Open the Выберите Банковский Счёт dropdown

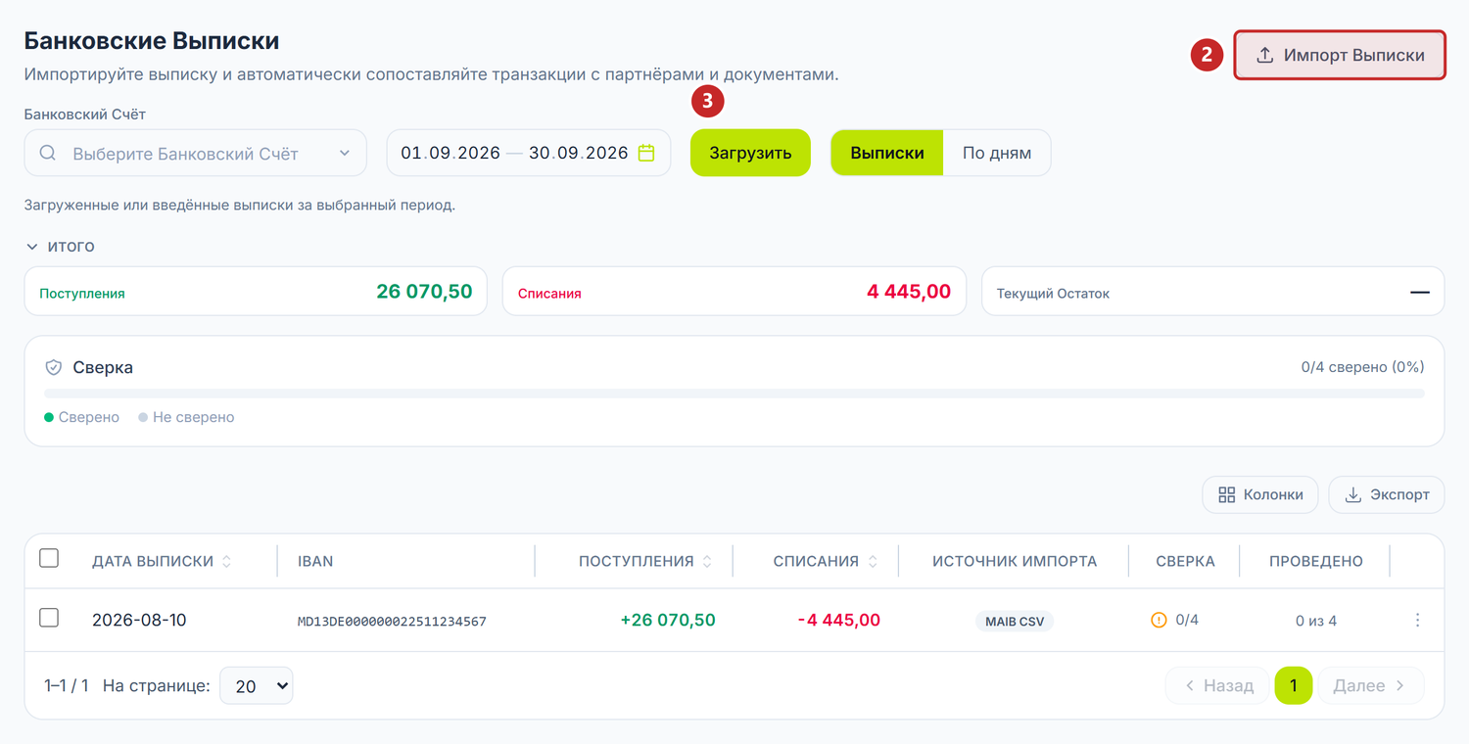(x=195, y=153)
